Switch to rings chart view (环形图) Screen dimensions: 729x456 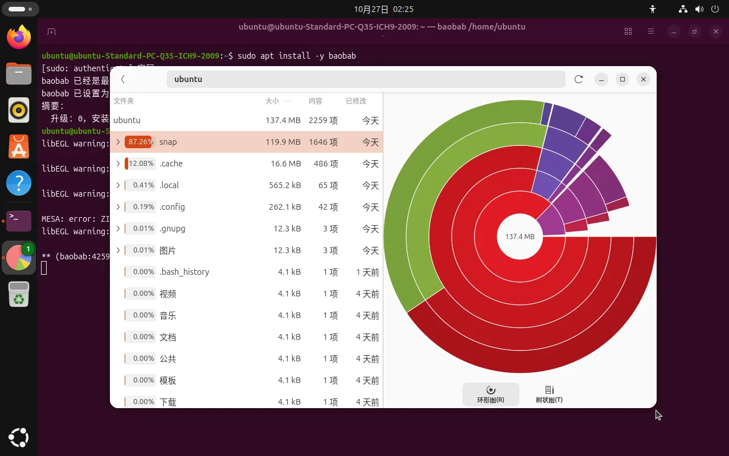[491, 394]
